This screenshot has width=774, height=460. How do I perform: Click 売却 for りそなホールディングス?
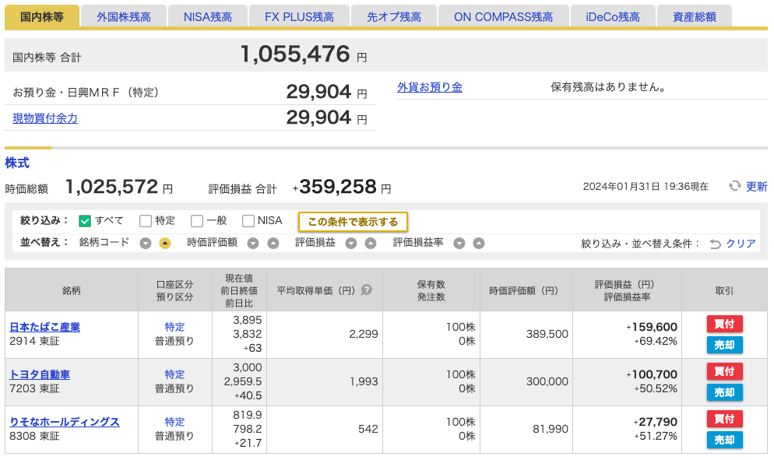pyautogui.click(x=725, y=440)
